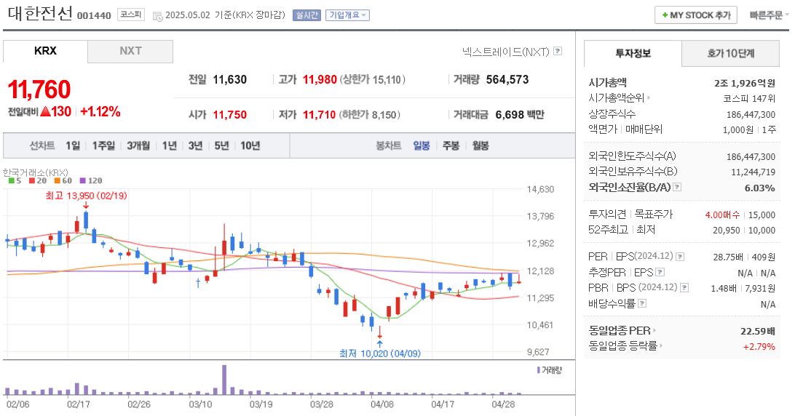
Task: Click the clock icon beside 2025.05.02 date
Action: point(158,16)
